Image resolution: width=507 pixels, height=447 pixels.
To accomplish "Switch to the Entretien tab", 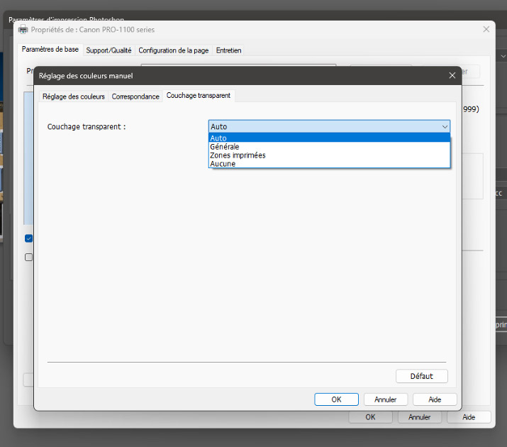I will pyautogui.click(x=228, y=50).
